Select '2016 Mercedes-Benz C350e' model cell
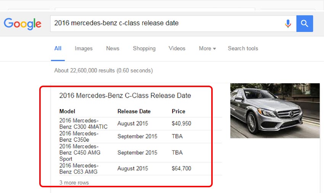324x193 pixels. click(79, 136)
